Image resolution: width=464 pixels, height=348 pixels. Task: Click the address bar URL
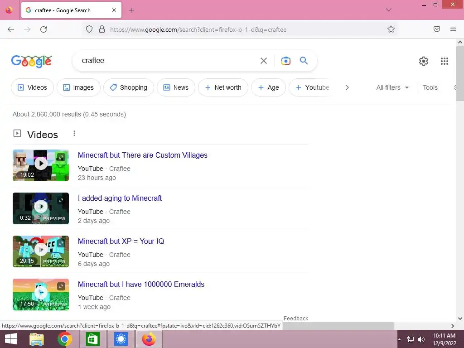pyautogui.click(x=198, y=29)
